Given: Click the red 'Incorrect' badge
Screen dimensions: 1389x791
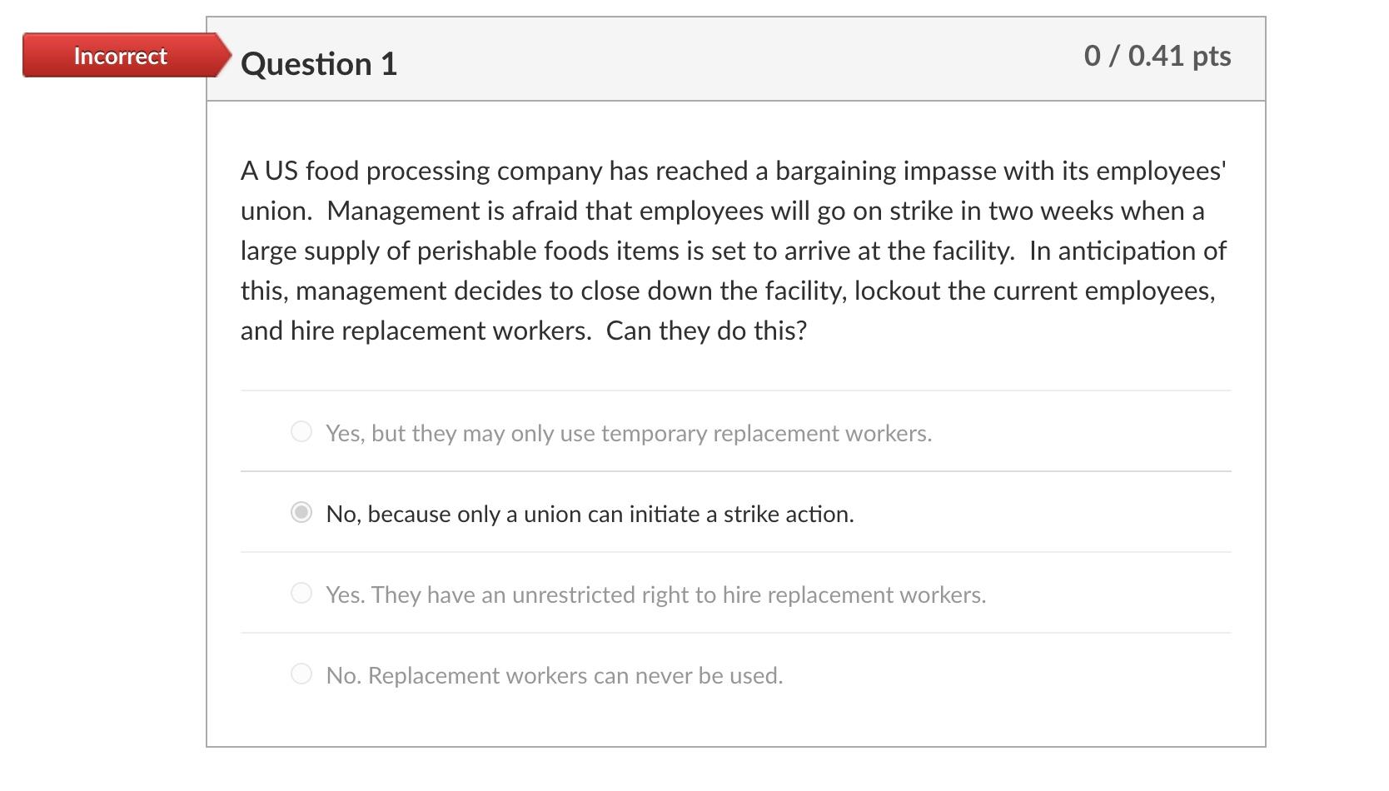Looking at the screenshot, I should (x=121, y=56).
